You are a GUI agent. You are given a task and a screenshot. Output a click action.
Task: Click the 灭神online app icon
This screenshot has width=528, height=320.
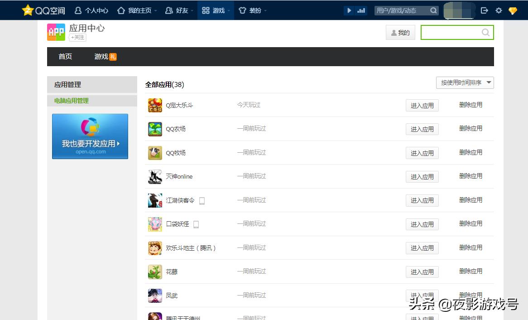click(155, 176)
